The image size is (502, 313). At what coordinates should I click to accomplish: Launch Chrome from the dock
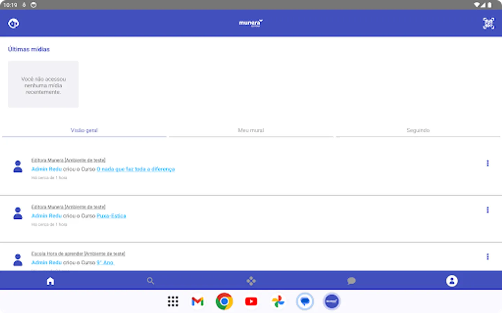(224, 301)
